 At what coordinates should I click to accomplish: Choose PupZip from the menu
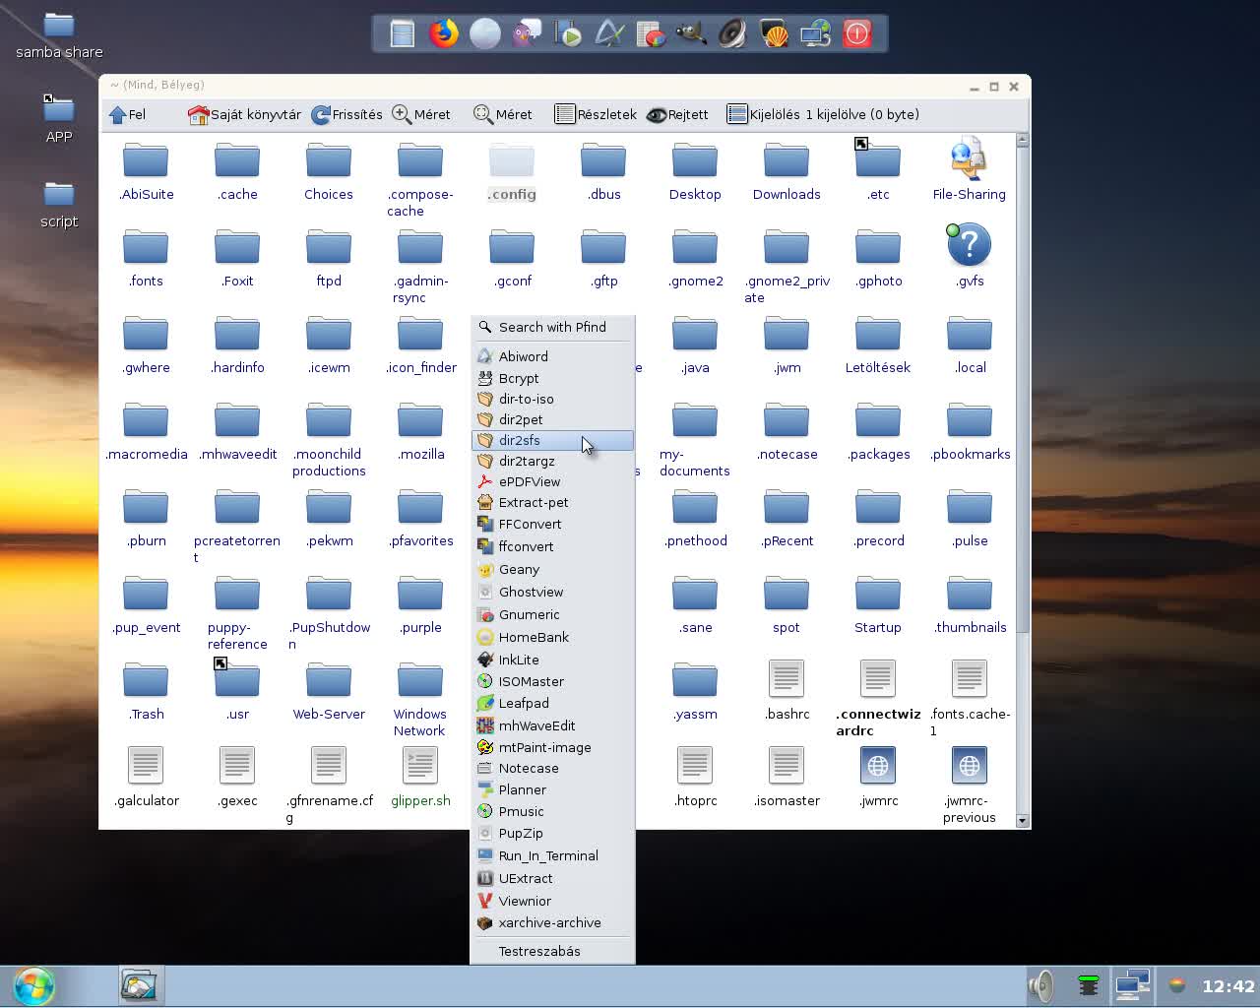(552, 833)
